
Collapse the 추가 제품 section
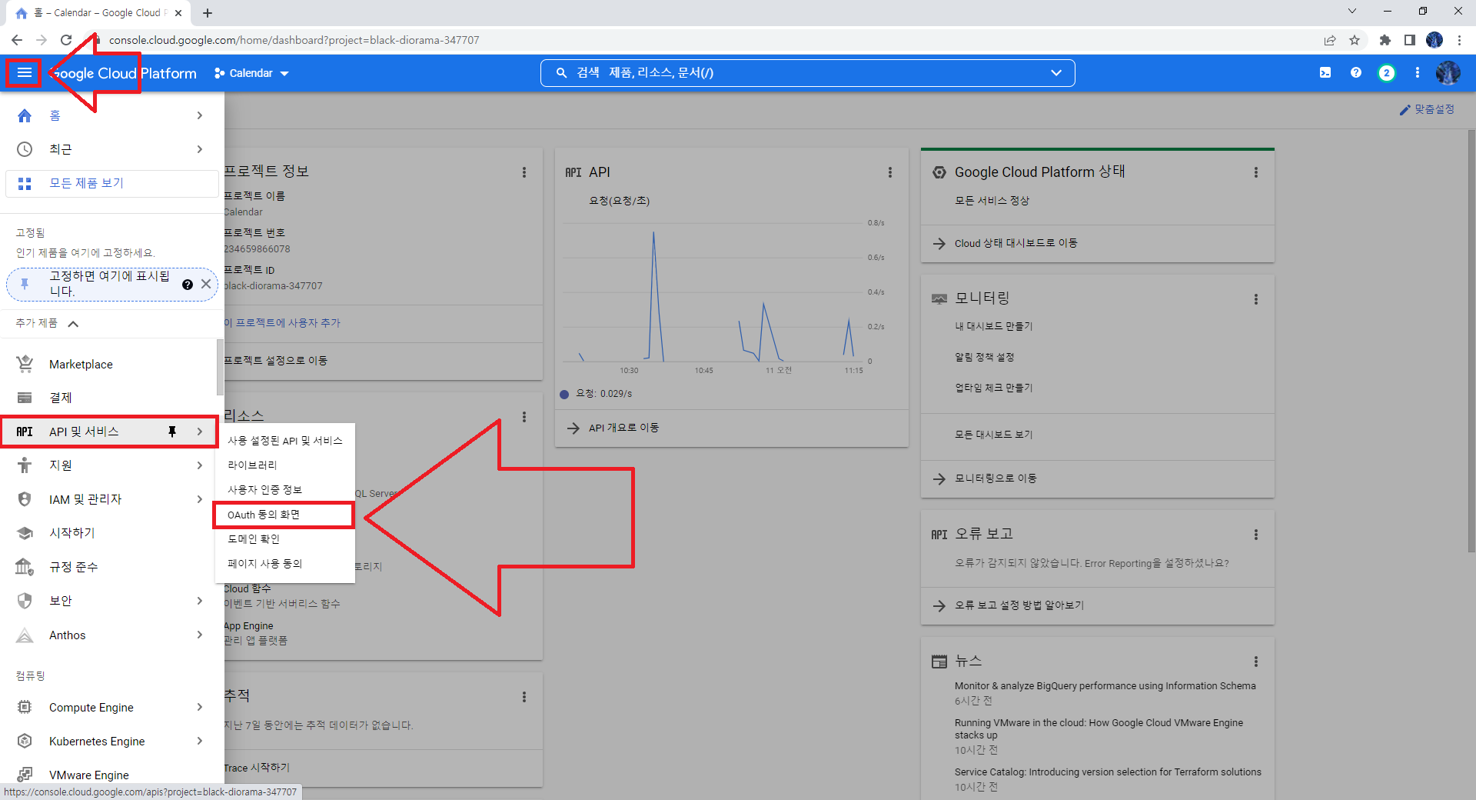point(73,324)
